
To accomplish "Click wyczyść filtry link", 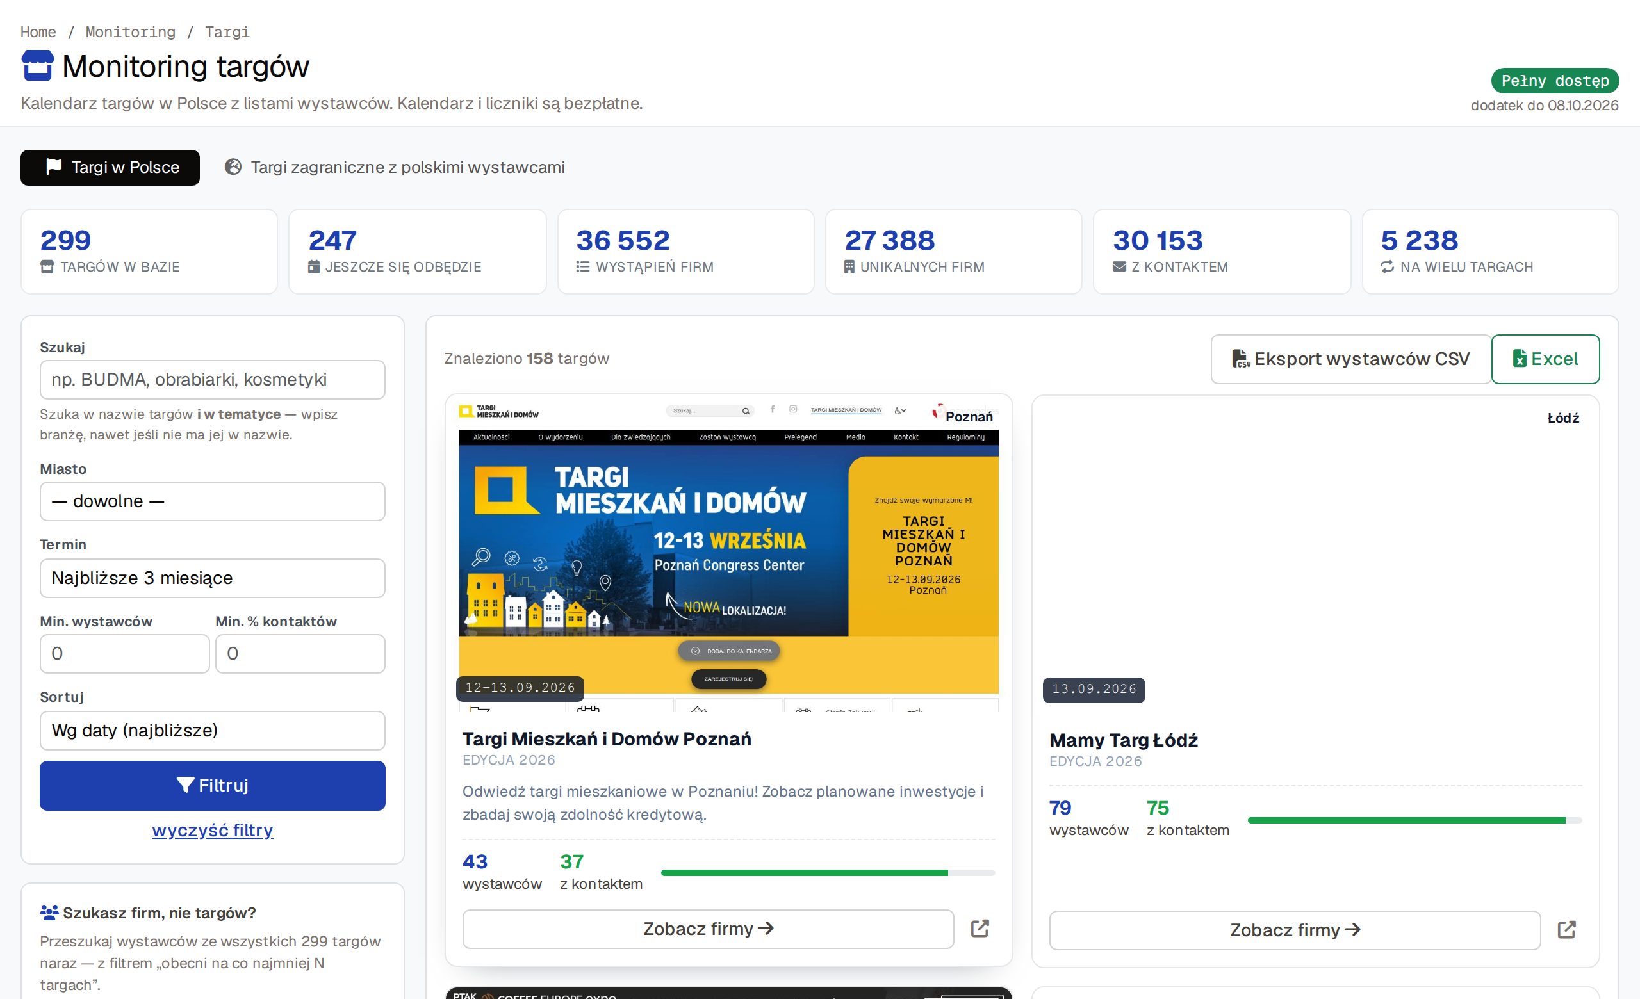I will (x=212, y=830).
